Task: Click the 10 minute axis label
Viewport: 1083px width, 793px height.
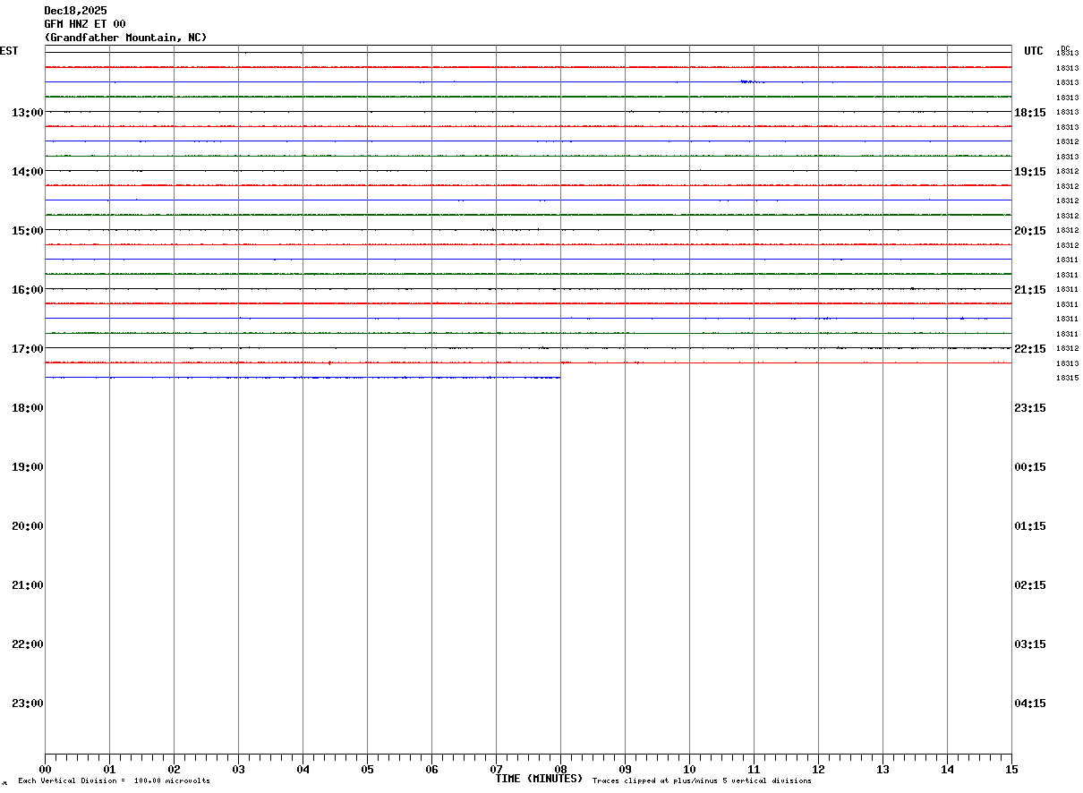Action: pyautogui.click(x=689, y=769)
